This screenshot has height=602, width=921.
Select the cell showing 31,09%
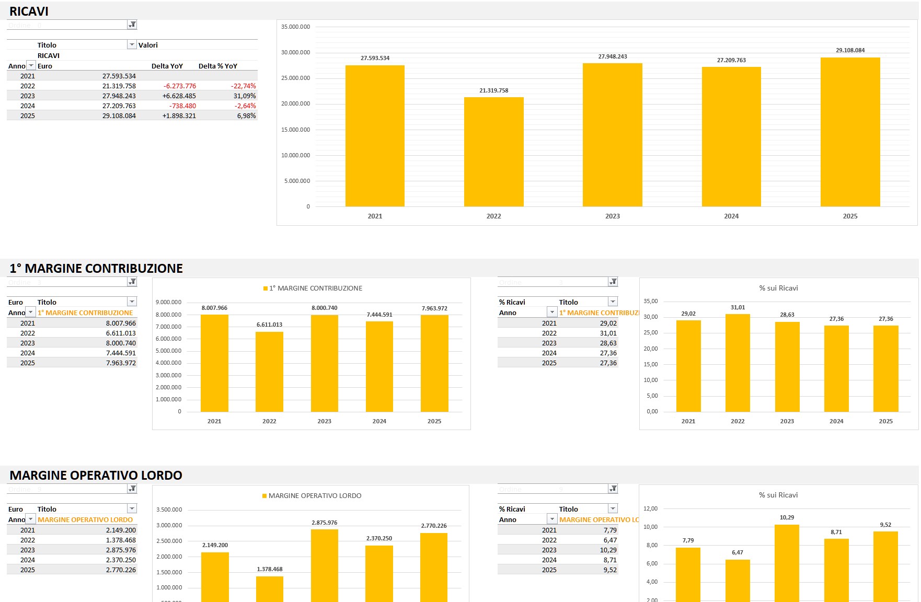(x=245, y=96)
